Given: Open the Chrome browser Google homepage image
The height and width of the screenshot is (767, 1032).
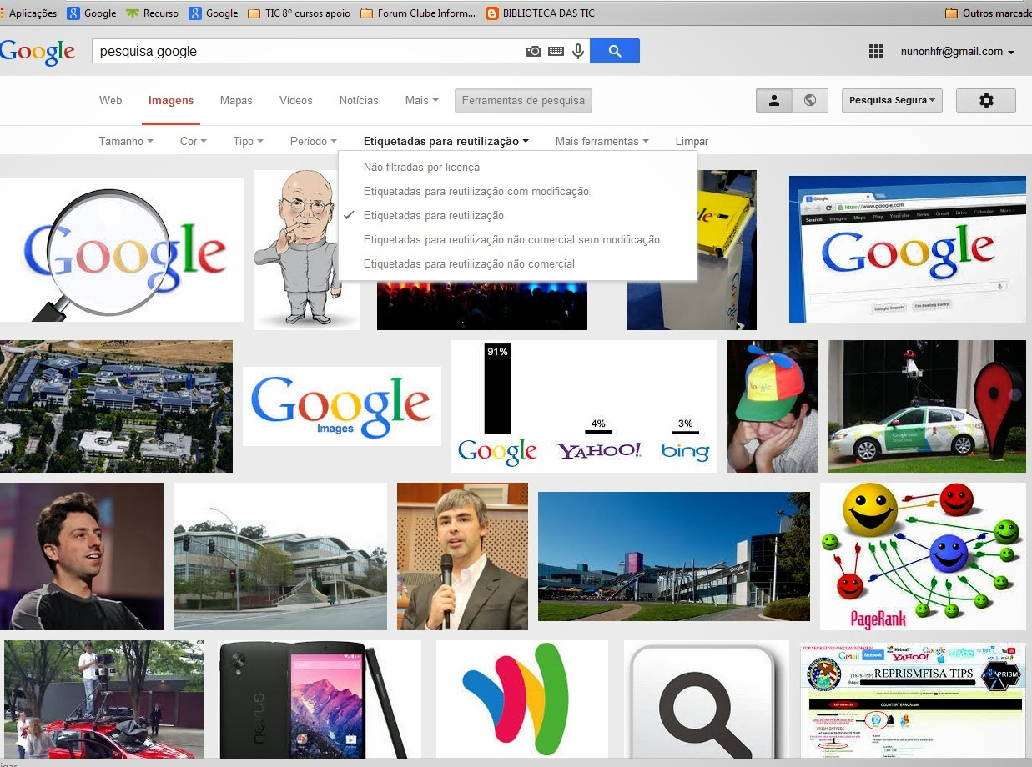Looking at the screenshot, I should (908, 249).
